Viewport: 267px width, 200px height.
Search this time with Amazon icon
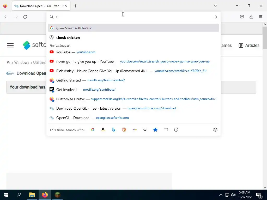[103, 130]
